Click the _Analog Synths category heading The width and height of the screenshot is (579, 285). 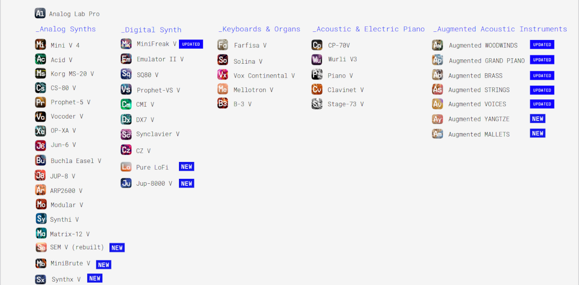tap(66, 29)
